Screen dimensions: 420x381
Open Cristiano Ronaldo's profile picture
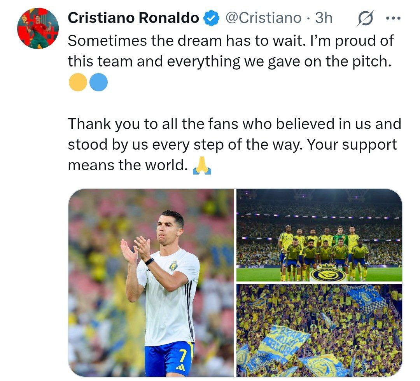tap(38, 28)
